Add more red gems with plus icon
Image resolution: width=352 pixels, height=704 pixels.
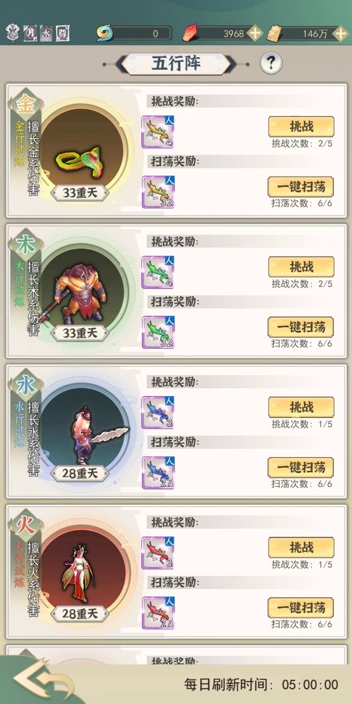click(255, 34)
